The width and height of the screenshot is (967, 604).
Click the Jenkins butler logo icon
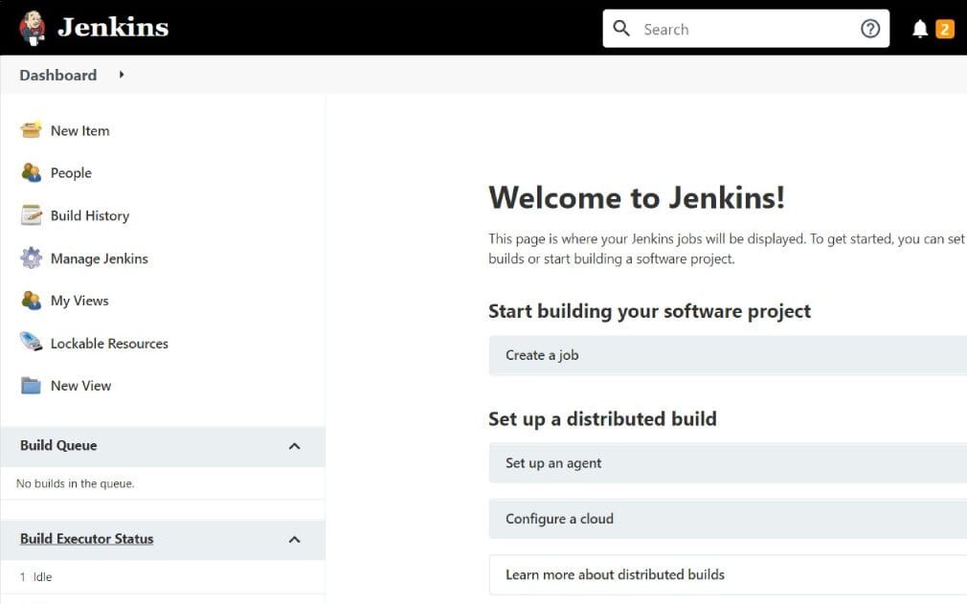(32, 28)
